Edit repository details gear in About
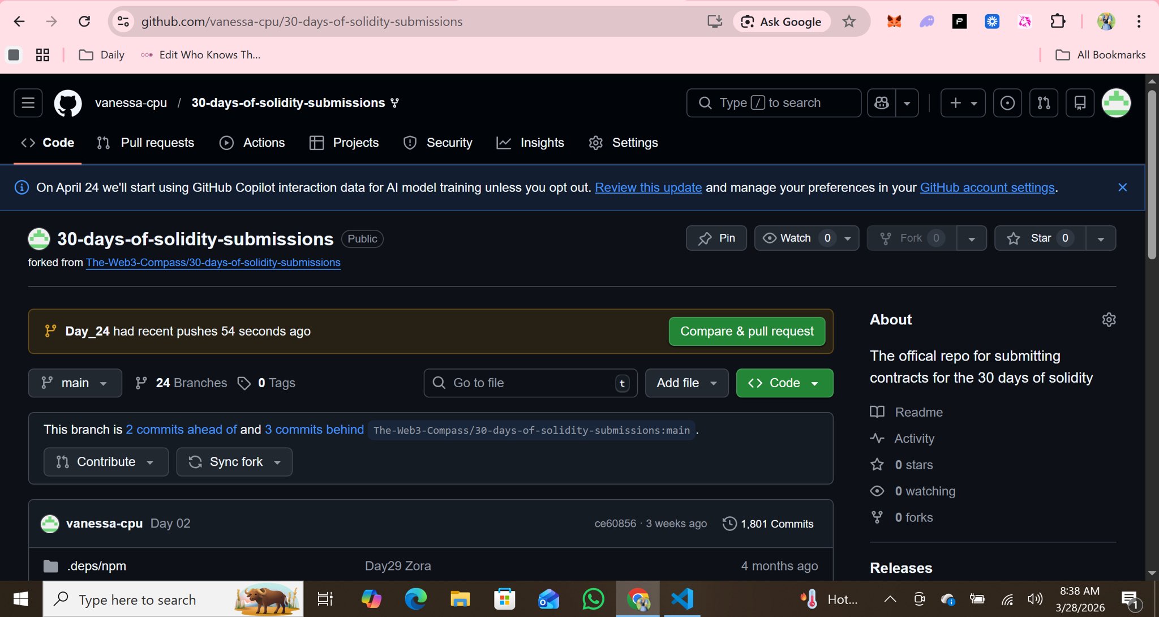 (x=1109, y=320)
